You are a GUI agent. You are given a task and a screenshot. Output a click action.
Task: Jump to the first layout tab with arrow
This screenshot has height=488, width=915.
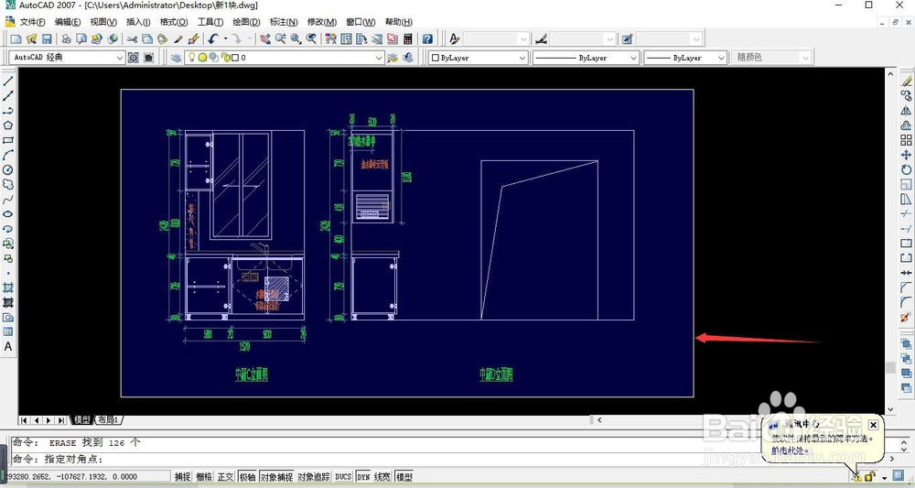24,420
